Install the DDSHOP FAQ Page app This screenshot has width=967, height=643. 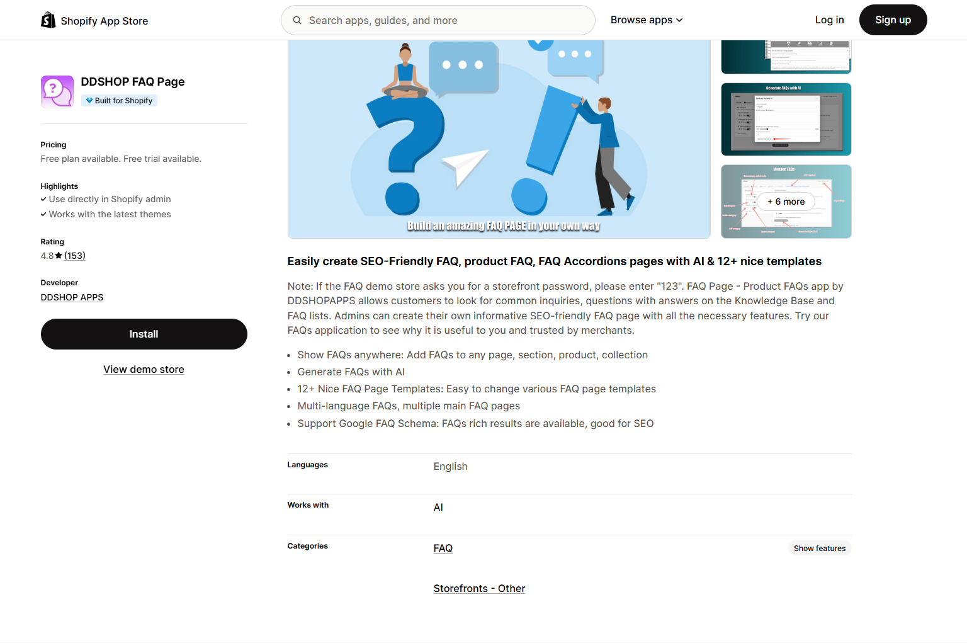(144, 334)
